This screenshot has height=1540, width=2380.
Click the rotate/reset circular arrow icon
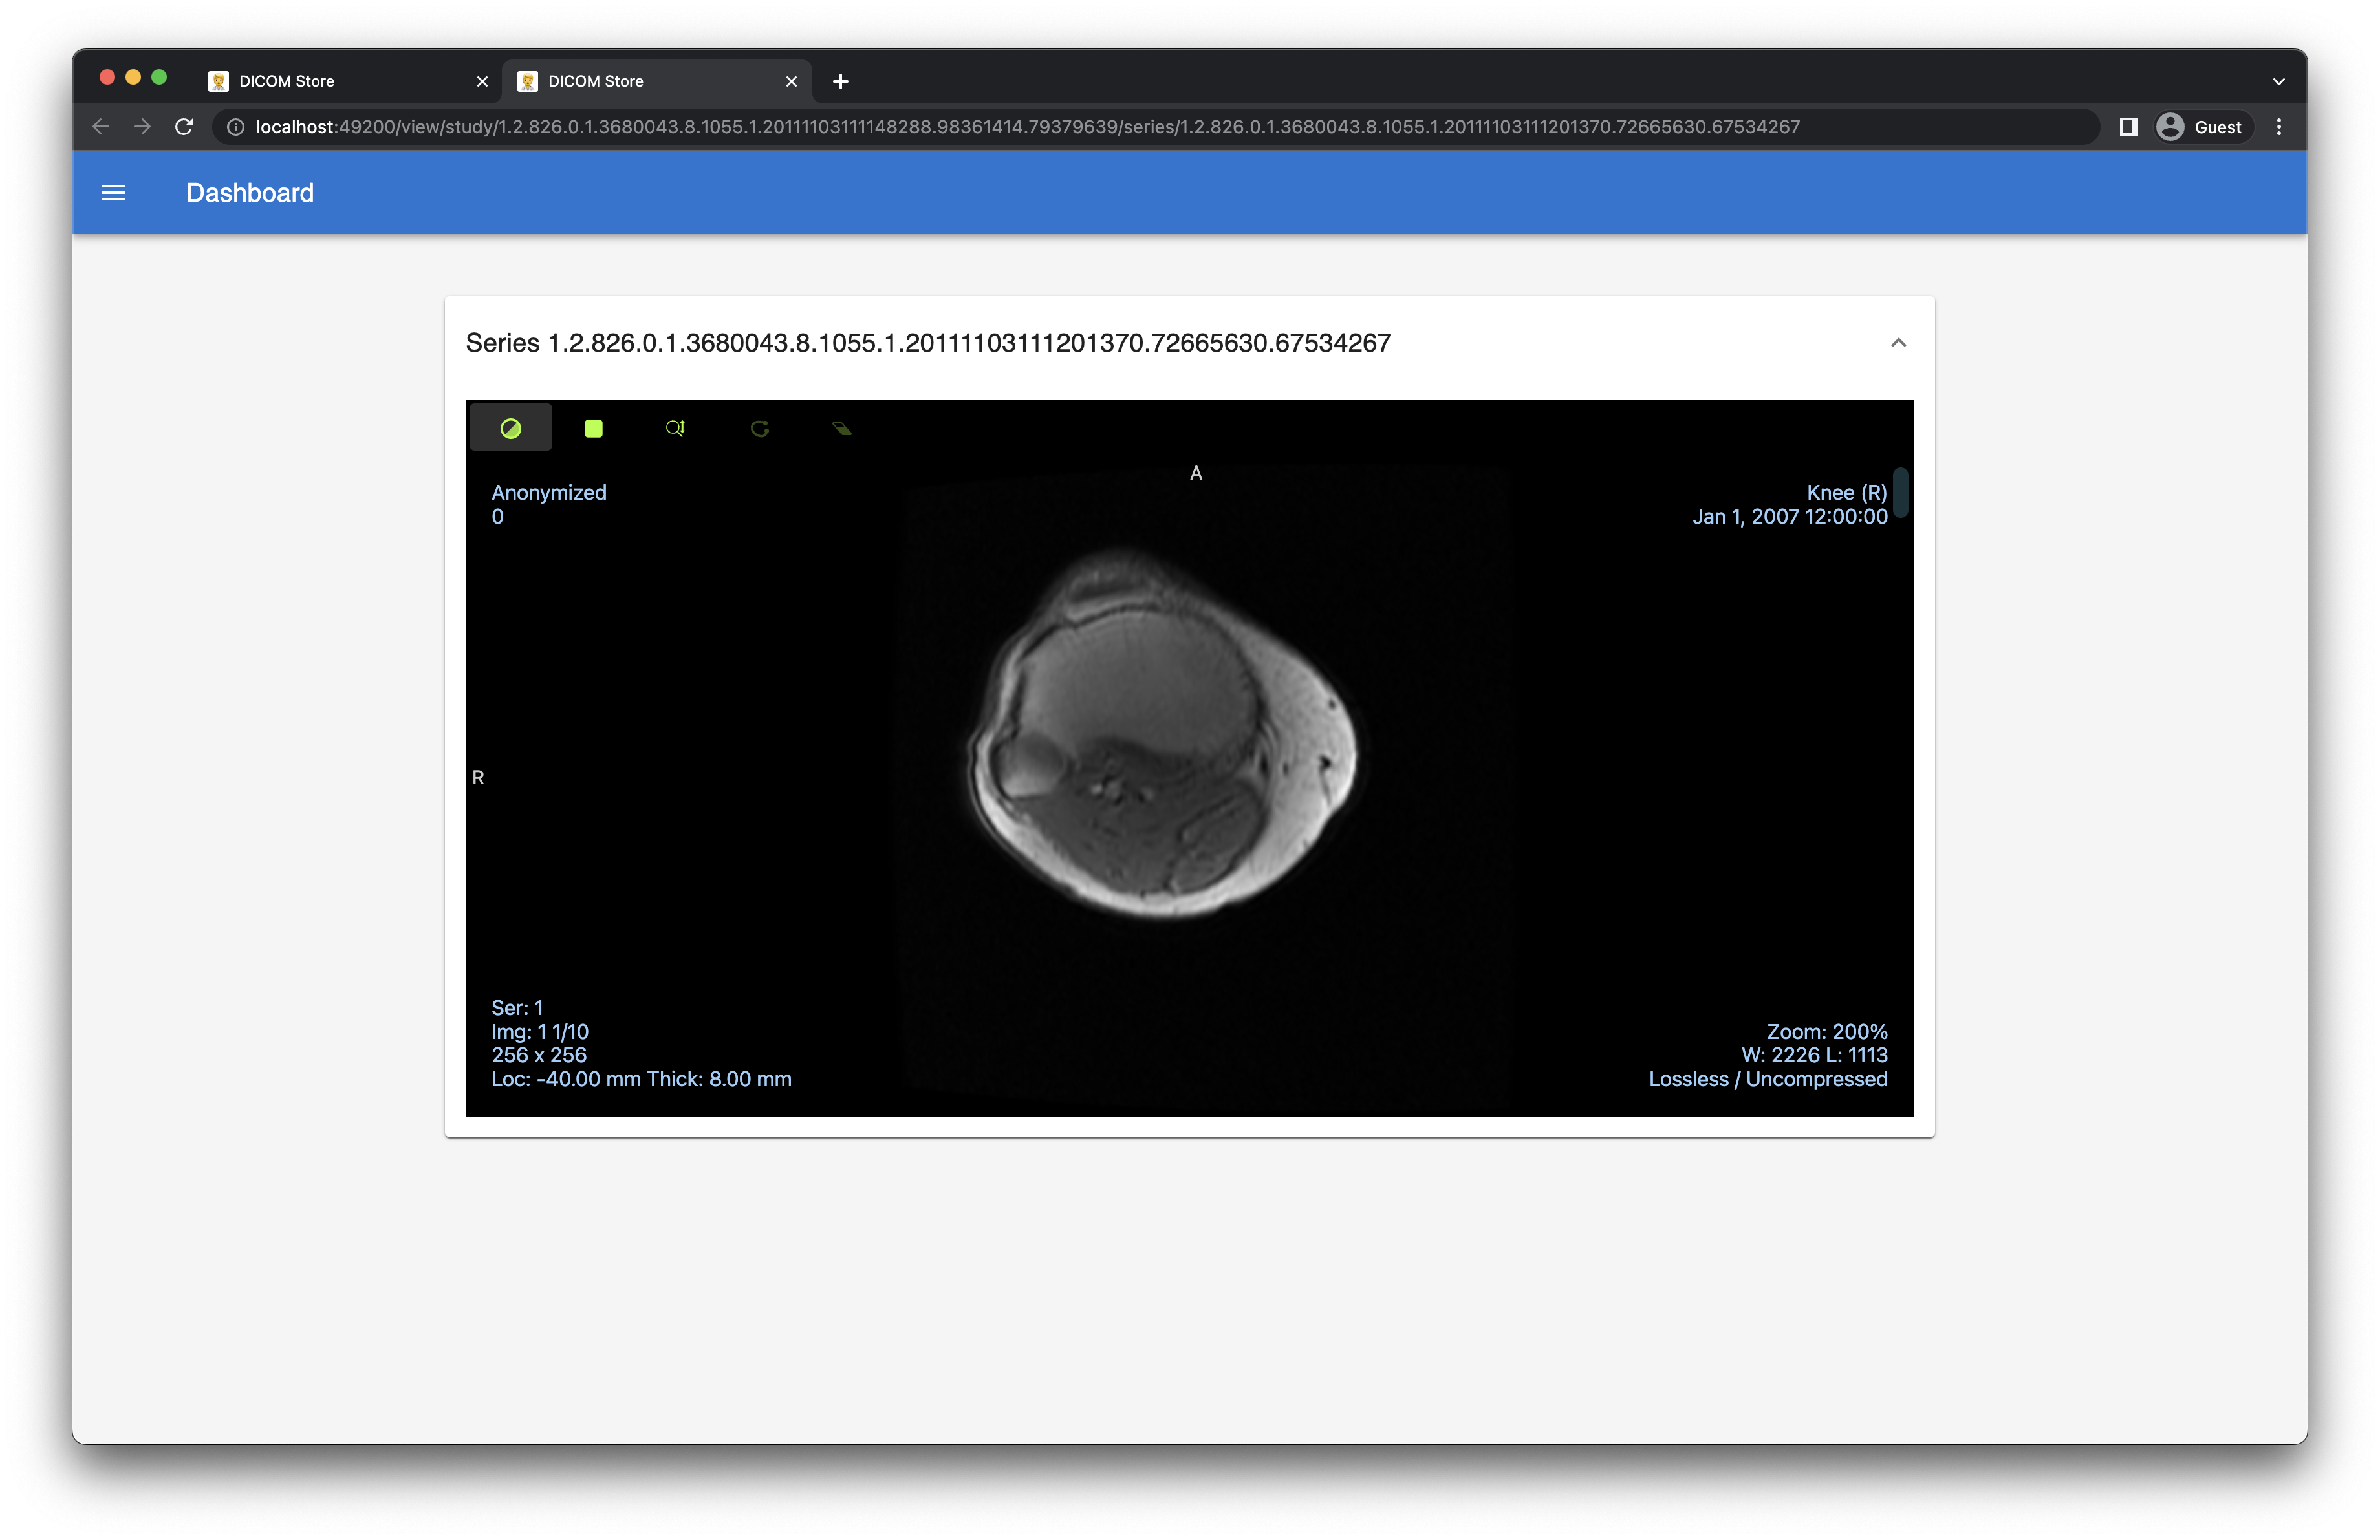[x=759, y=428]
